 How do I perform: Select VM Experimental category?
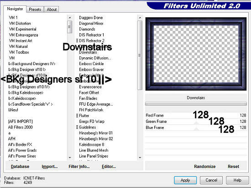click(22, 29)
